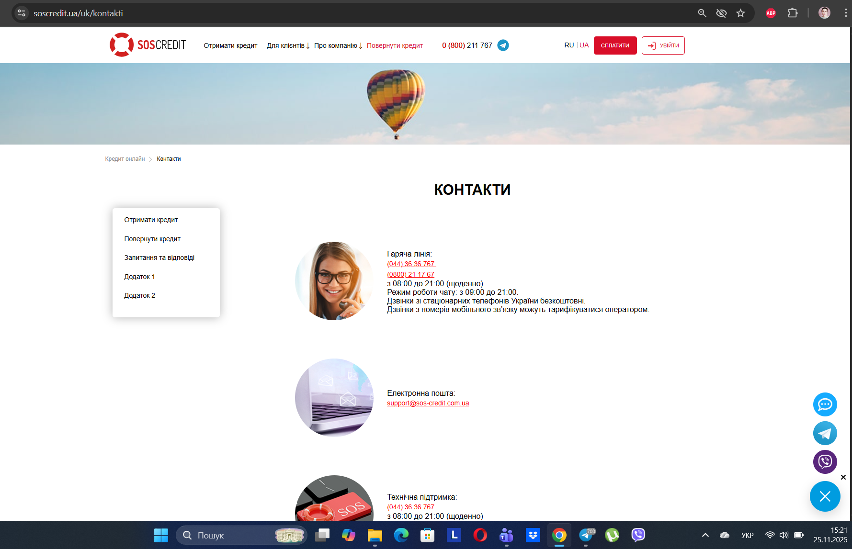Open the AdBlock Plus extension
Viewport: 852px width, 549px height.
tap(771, 13)
